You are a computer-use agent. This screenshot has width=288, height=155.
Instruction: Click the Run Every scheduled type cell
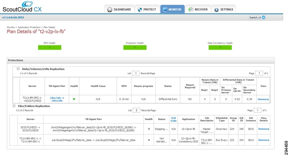tap(221, 140)
